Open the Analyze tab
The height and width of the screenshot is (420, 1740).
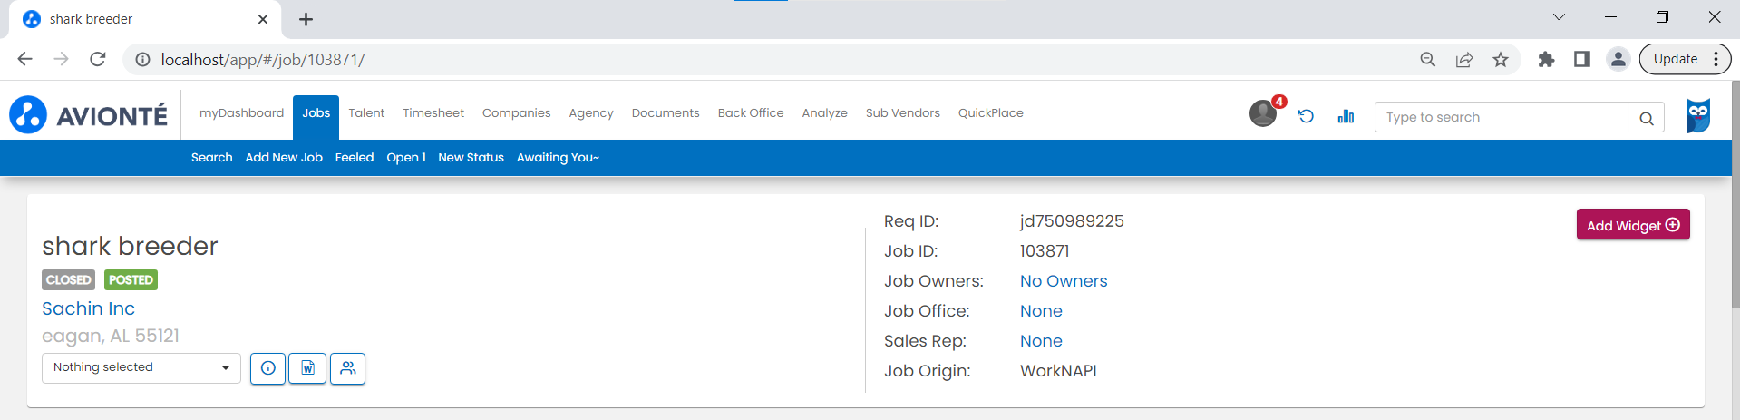tap(824, 113)
